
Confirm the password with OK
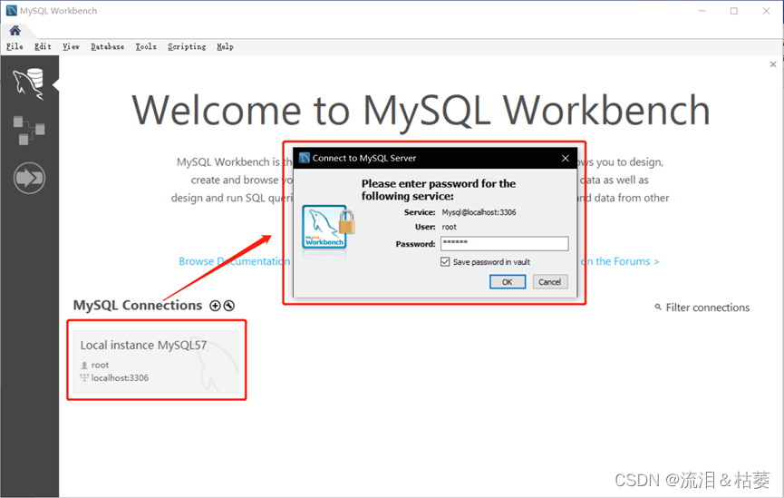coord(508,282)
